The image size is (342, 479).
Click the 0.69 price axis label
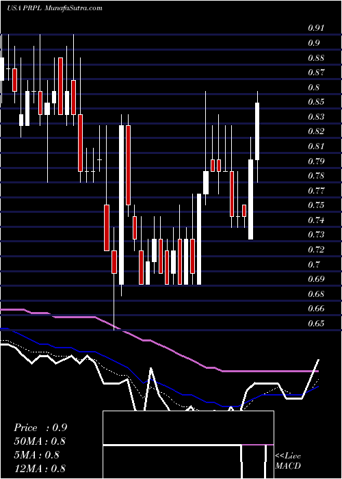[316, 279]
